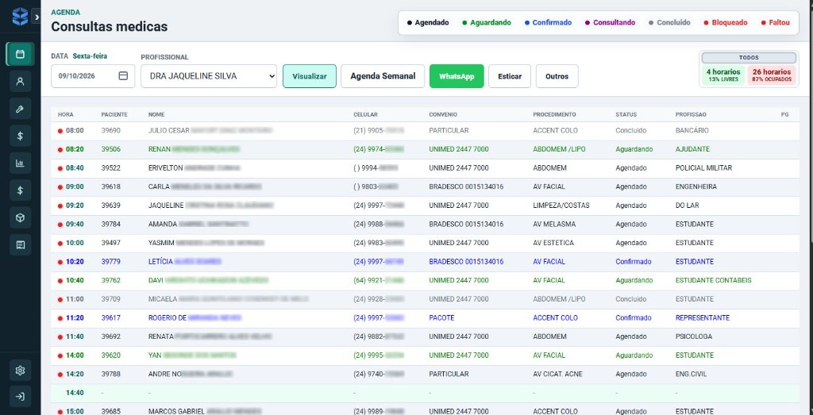Open the first dollar sign sidebar icon

(20, 136)
